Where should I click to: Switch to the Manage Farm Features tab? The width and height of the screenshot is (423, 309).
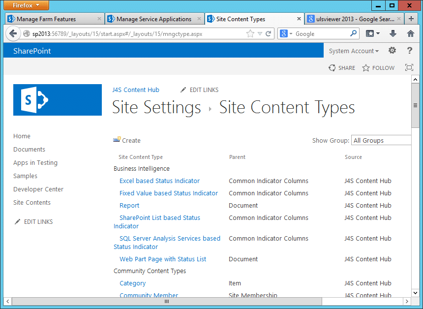pos(55,19)
